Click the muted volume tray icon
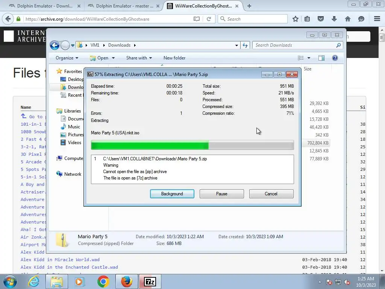 (347, 282)
